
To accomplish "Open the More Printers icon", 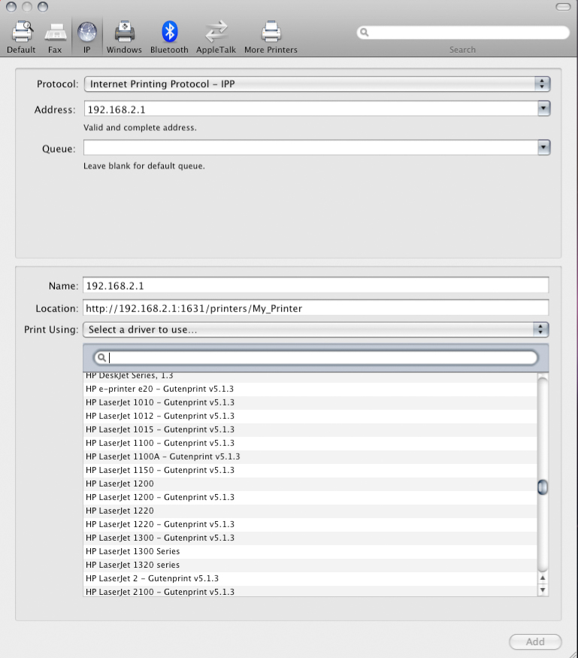I will (271, 32).
